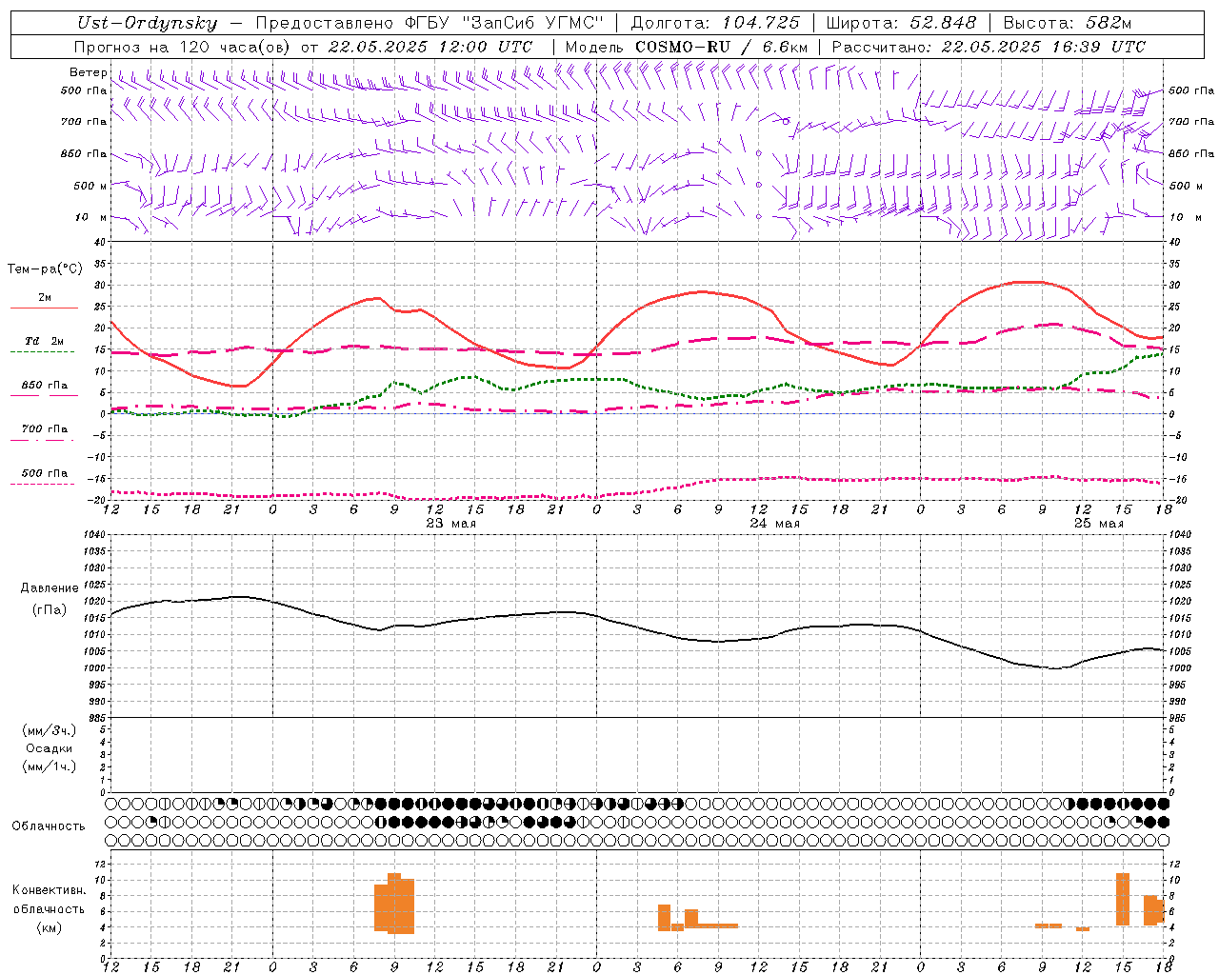Click the "(мм/1ч.)" precipitation unit label
This screenshot has height=975, width=1219.
pyautogui.click(x=50, y=766)
